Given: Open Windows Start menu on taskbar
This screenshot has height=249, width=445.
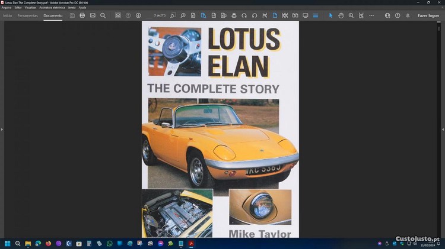Looking at the screenshot, I should (8, 243).
